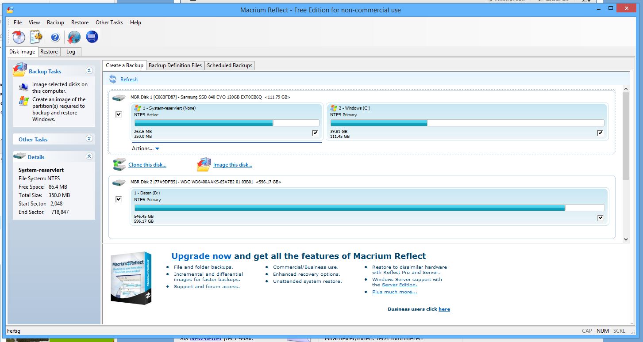
Task: Uncheck the Daten (D:) partition checkbox
Action: [600, 217]
